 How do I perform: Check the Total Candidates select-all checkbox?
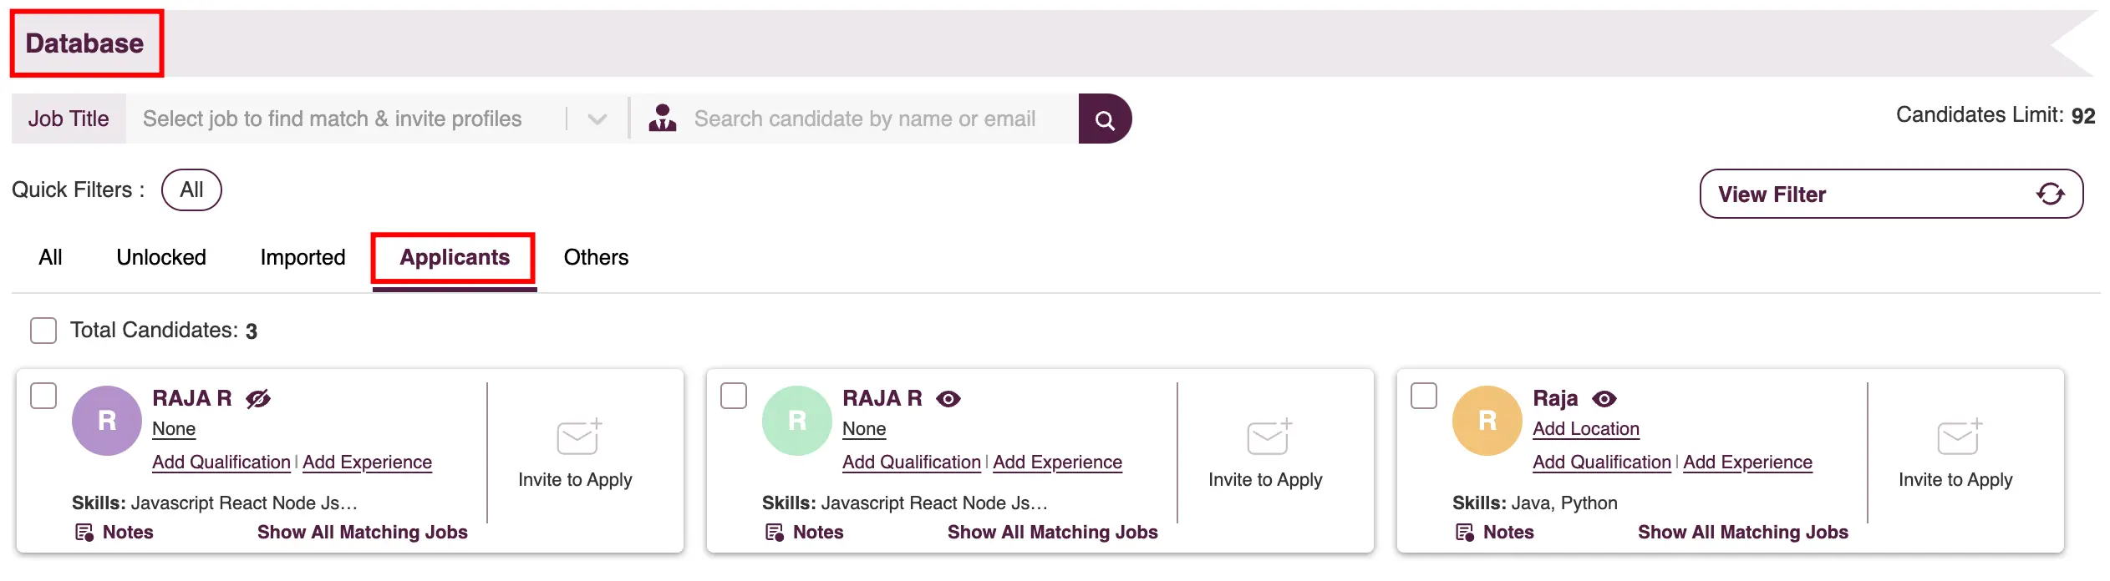point(43,331)
